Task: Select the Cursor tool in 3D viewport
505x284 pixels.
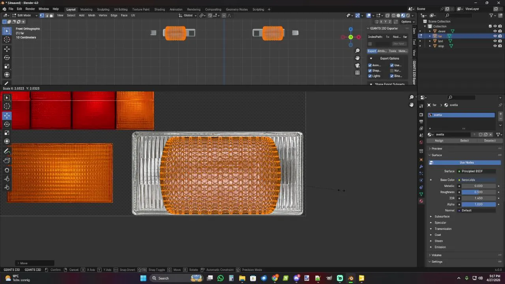Action: (7, 39)
